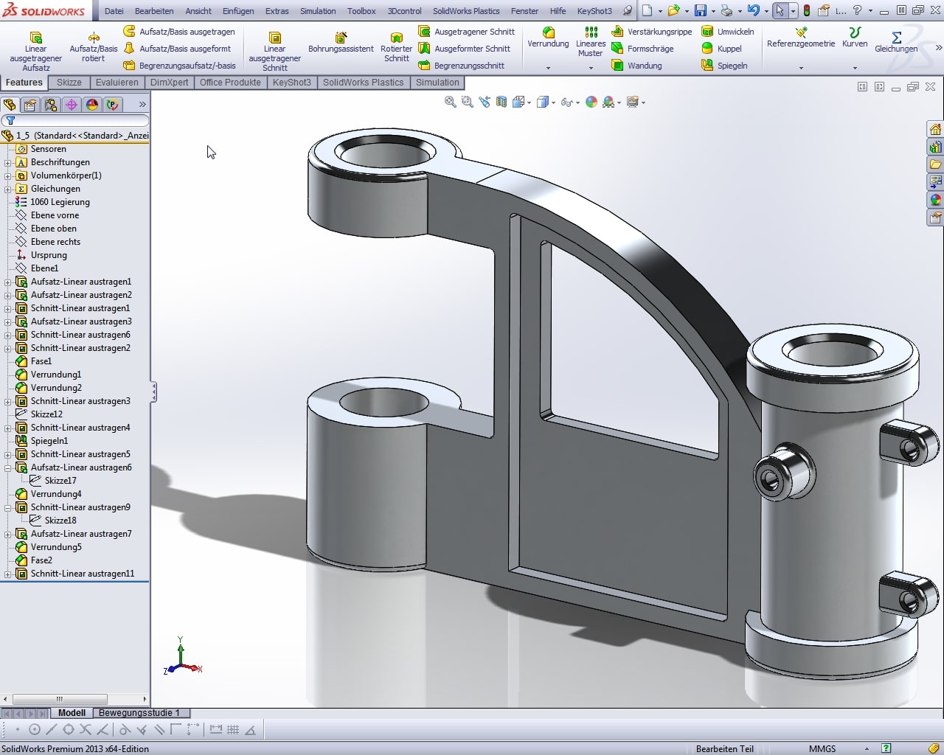Click the Zoom to fit magnifier icon
This screenshot has height=755, width=944.
click(450, 102)
